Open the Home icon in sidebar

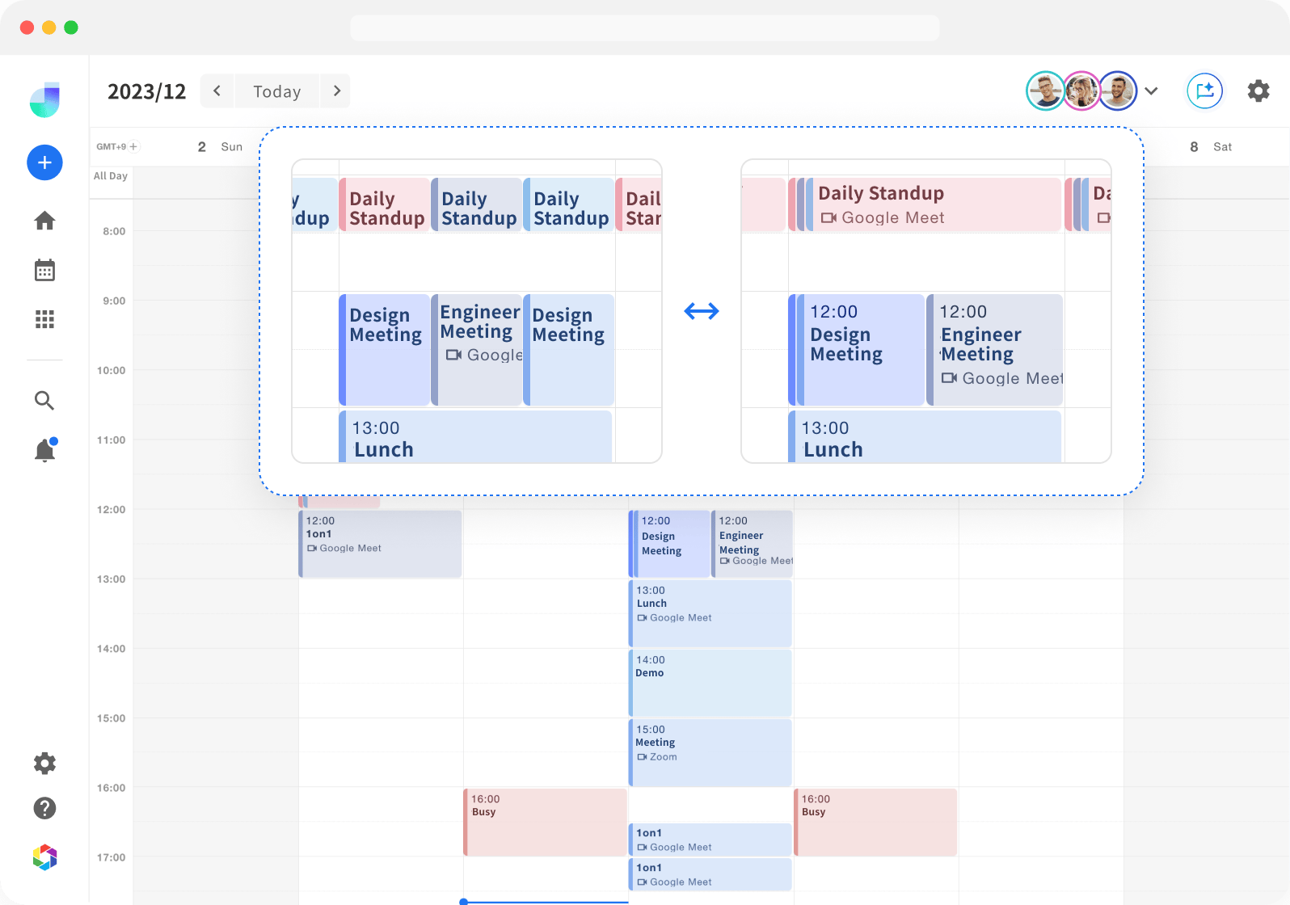44,221
